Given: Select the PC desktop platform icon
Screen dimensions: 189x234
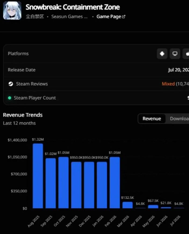Looking at the screenshot, I should tap(175, 54).
